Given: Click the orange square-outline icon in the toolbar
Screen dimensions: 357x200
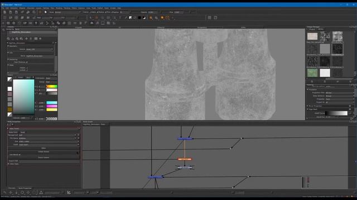Looking at the screenshot, I should point(167,18).
